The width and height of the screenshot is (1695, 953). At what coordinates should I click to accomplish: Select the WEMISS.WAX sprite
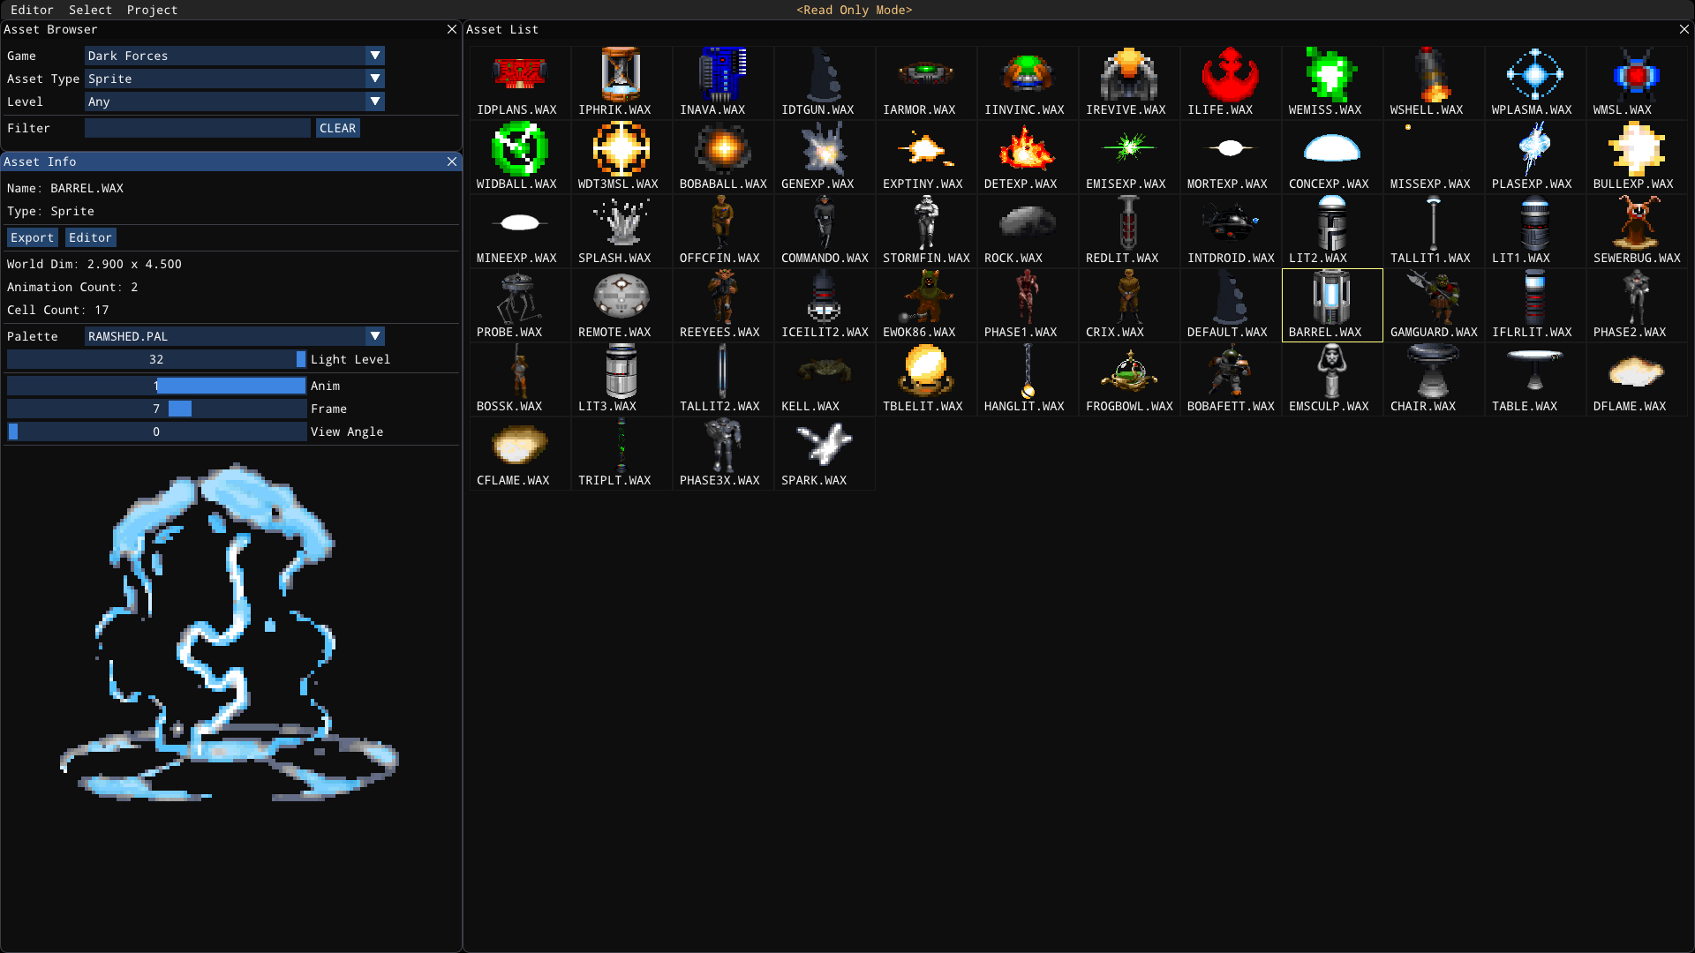[1332, 83]
